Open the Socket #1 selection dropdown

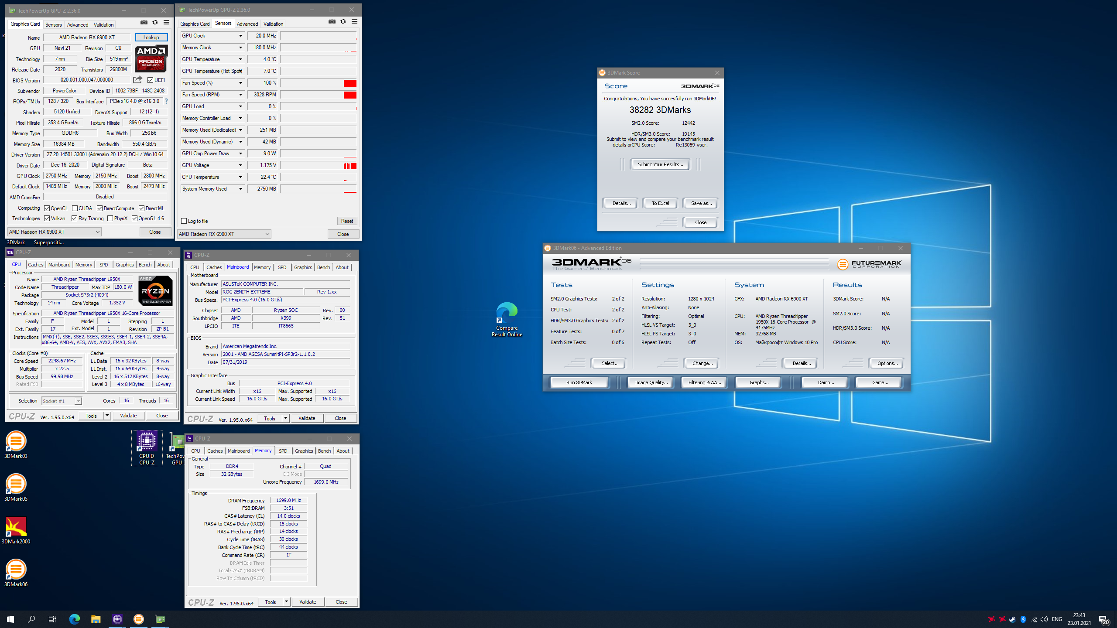pos(62,401)
